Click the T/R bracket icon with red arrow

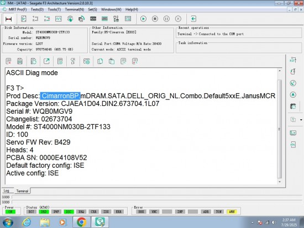(47, 19)
